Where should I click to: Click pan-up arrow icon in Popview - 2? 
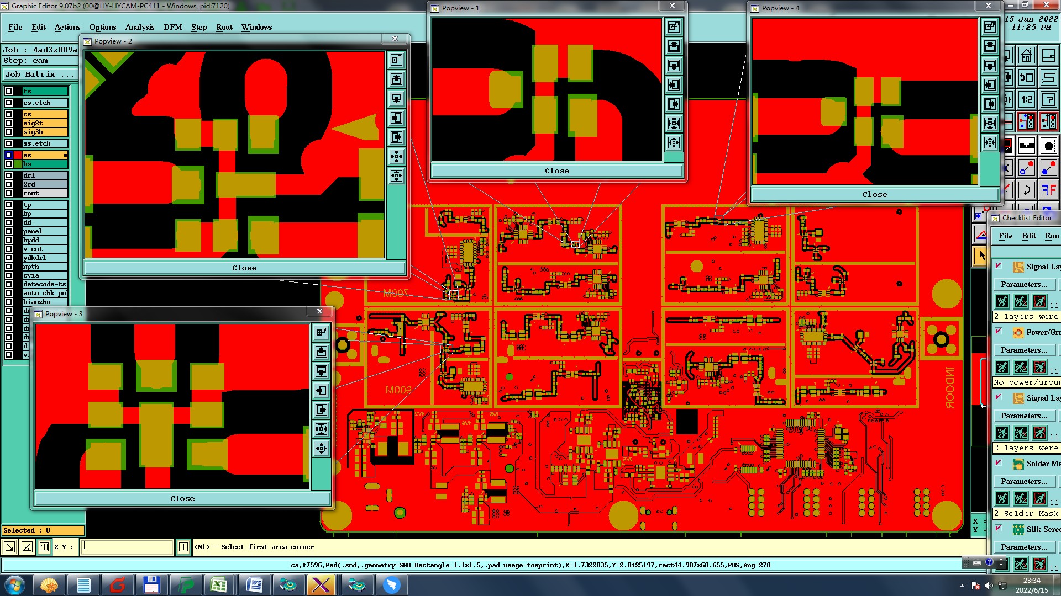[396, 79]
